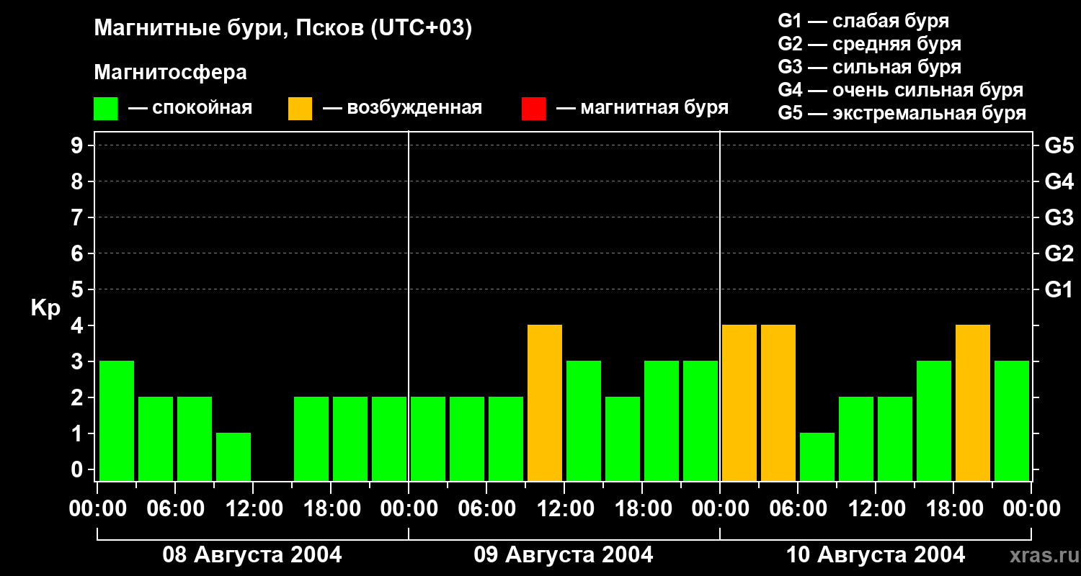Click the 'Kp' axis title
Screen dimensions: 1081x576
45,308
